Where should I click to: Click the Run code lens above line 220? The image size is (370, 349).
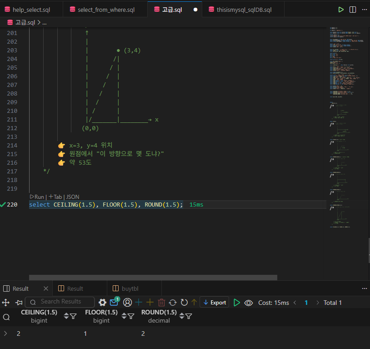click(x=37, y=197)
